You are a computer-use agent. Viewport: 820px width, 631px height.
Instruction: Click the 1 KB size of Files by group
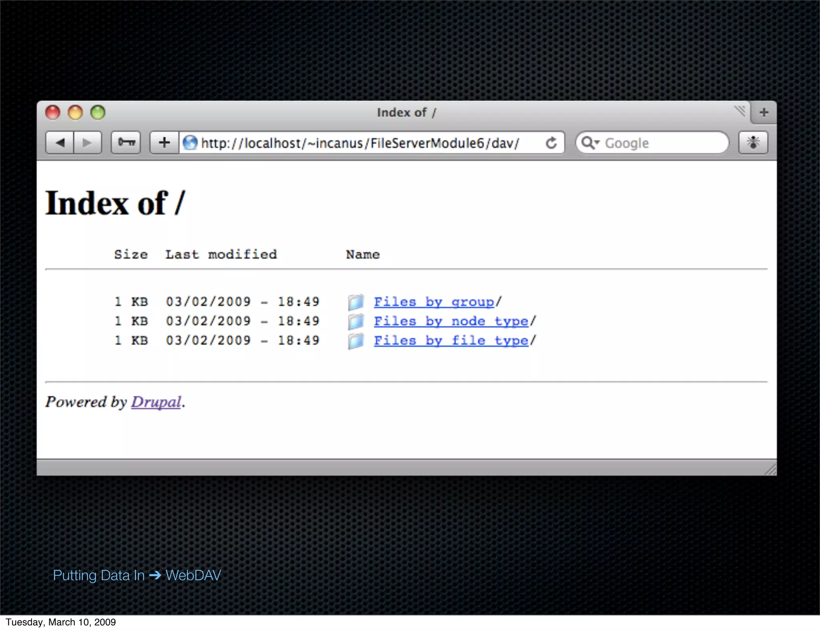click(x=131, y=302)
